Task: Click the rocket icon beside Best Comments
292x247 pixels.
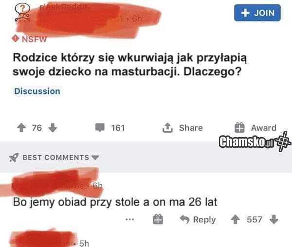Action: coord(14,158)
